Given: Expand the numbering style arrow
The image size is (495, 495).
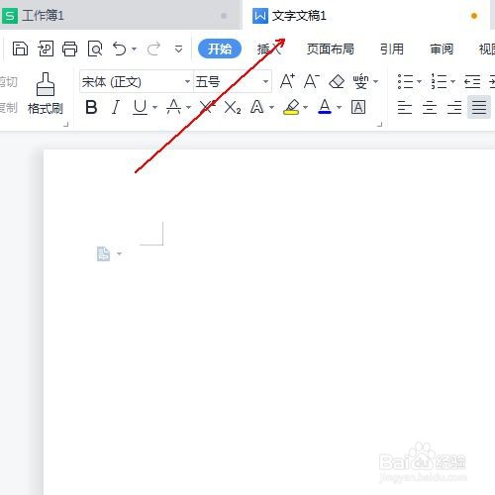Looking at the screenshot, I should (452, 81).
